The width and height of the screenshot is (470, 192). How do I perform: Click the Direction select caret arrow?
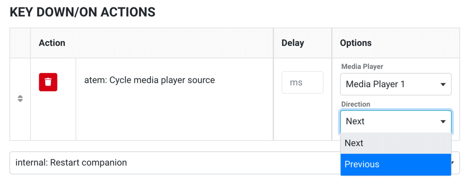tap(443, 122)
